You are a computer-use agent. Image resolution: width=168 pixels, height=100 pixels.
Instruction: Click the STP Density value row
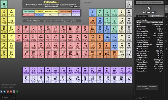click(x=149, y=60)
